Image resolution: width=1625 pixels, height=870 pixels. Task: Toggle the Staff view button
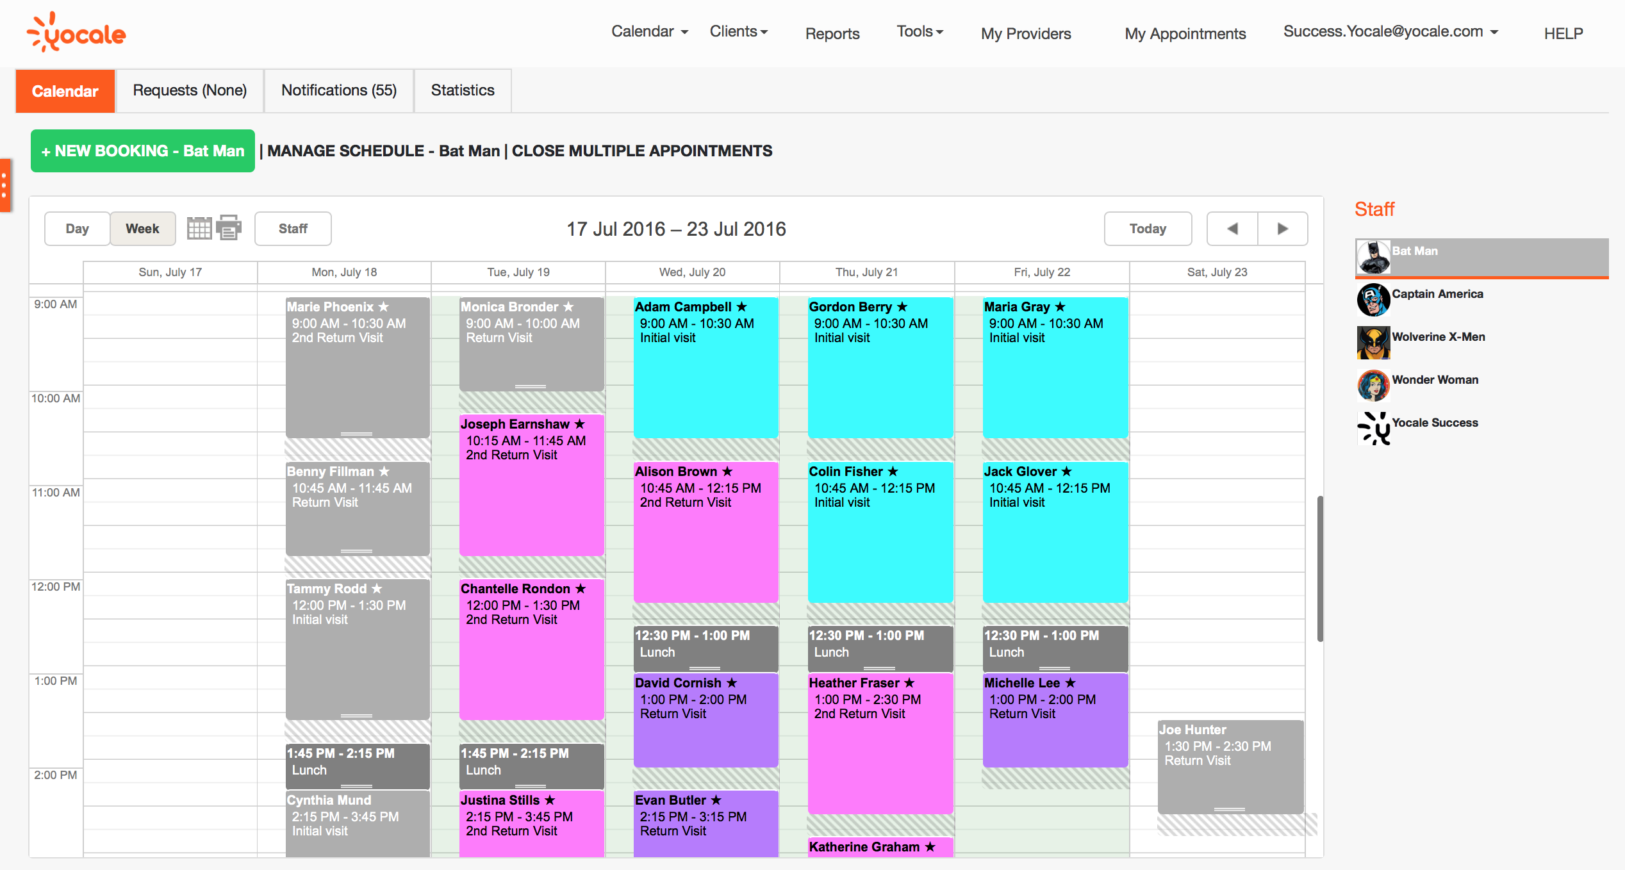tap(293, 229)
